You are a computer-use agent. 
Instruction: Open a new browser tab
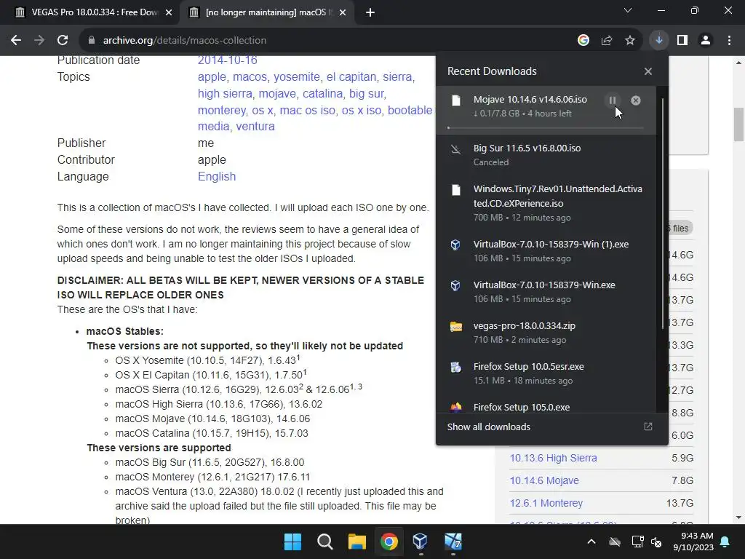click(x=370, y=13)
